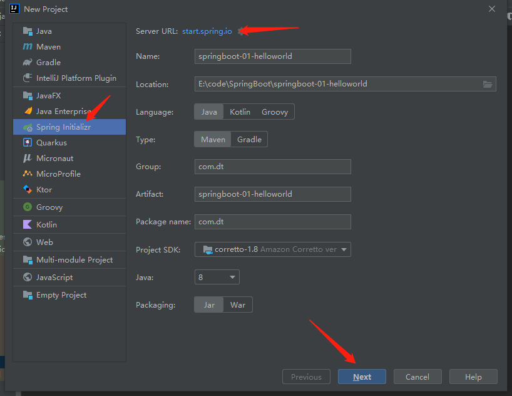Click the green Groovy icon
512x396 pixels.
[28, 207]
